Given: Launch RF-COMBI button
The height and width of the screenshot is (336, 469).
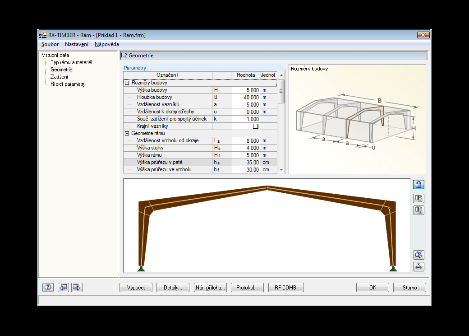Looking at the screenshot, I should 286,288.
